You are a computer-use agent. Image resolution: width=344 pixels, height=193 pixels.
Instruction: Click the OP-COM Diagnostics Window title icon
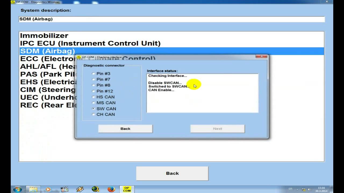pos(13,2)
